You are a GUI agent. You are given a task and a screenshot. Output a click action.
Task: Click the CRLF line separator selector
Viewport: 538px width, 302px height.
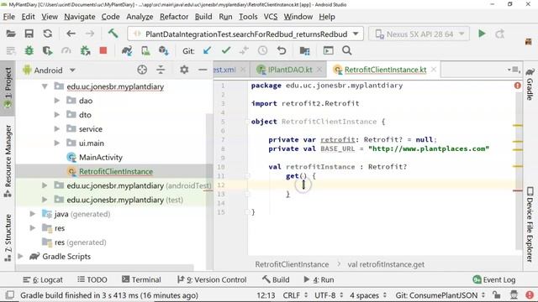point(295,295)
